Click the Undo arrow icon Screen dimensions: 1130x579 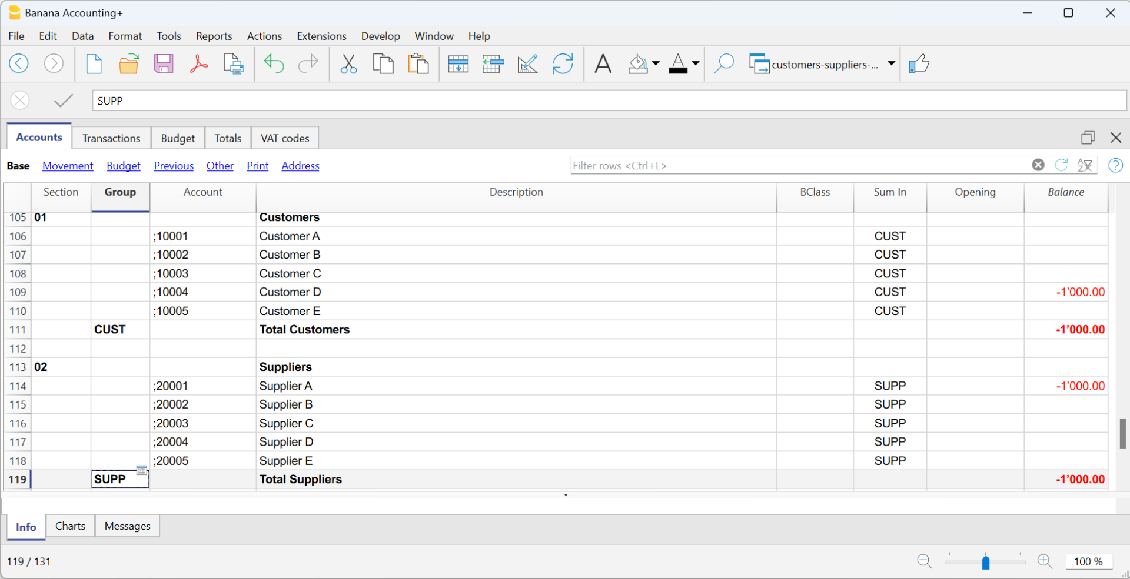(x=274, y=63)
